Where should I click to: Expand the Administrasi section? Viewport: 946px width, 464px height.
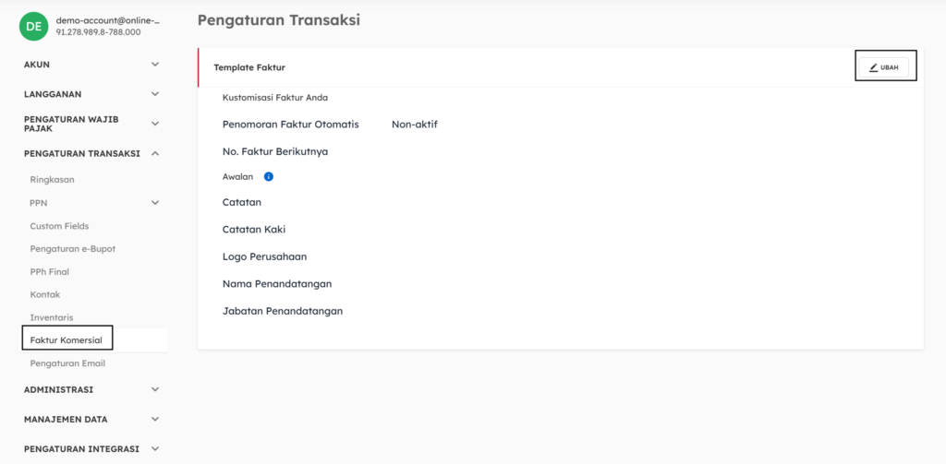155,389
